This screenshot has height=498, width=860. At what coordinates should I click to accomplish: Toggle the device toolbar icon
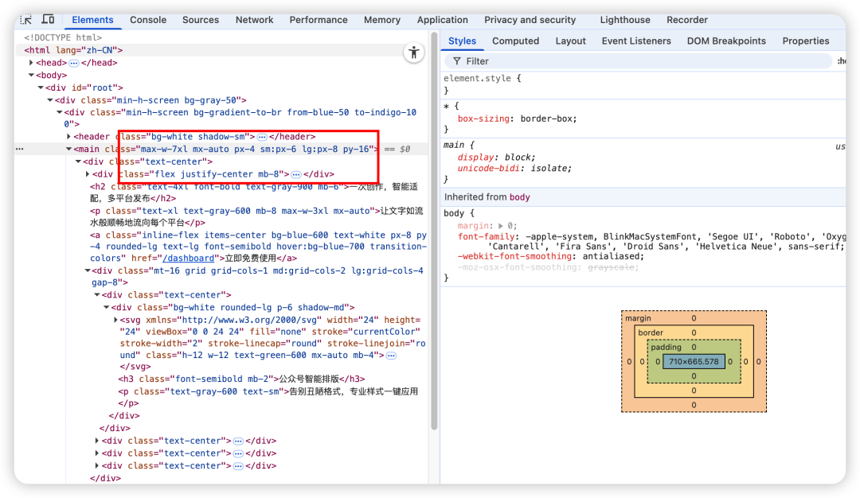click(49, 20)
